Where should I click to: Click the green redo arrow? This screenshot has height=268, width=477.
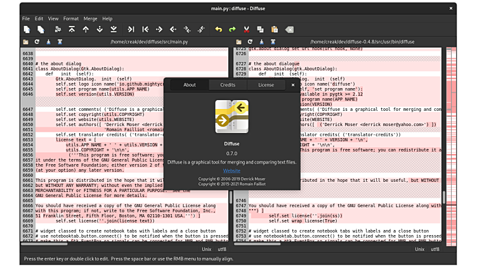[x=232, y=29]
